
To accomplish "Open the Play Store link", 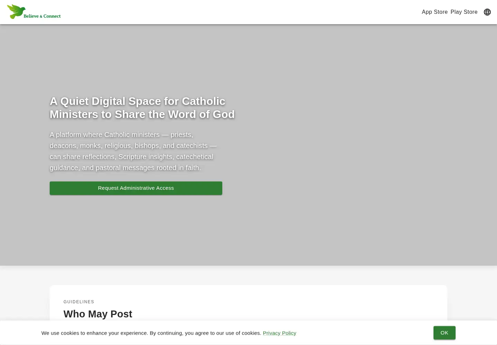I will coord(464,12).
